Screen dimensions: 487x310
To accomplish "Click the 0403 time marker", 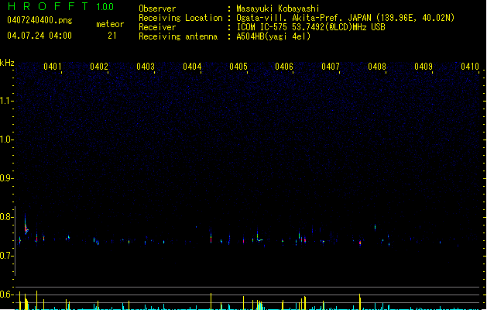I will pyautogui.click(x=146, y=67).
